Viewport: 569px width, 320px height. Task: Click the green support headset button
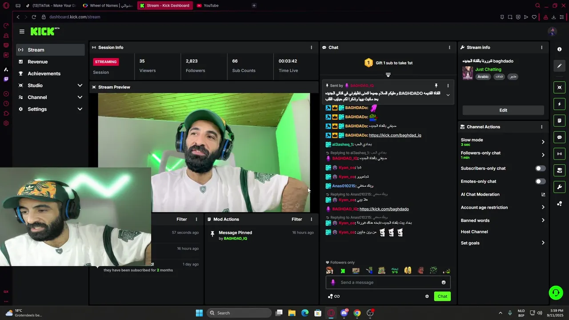[556, 292]
